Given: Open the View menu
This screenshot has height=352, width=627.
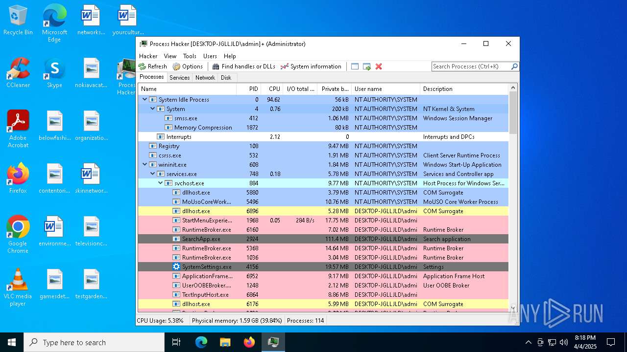Looking at the screenshot, I should pos(170,56).
